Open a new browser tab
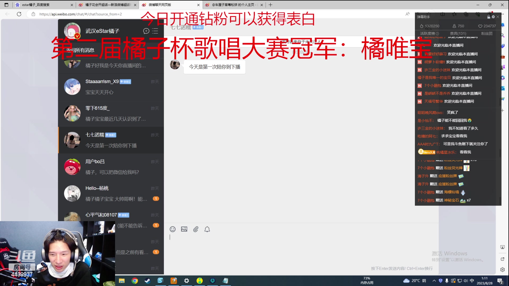Viewport: 509px width, 286px height. tap(270, 5)
